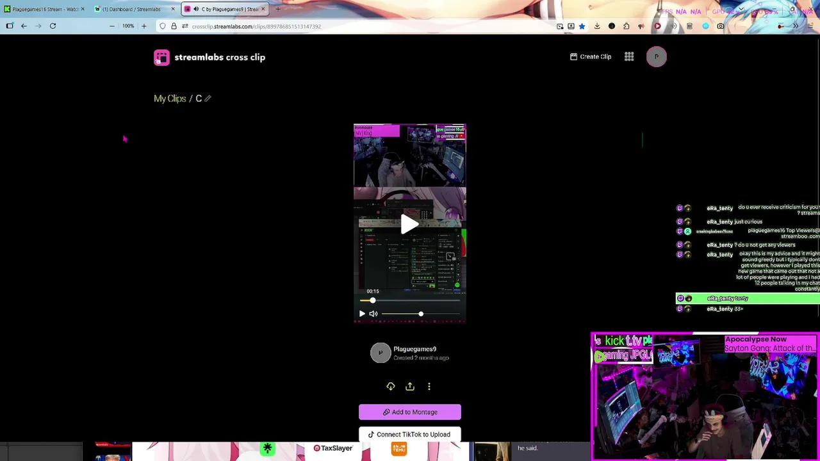Click the video progress seek bar
This screenshot has width=820, height=461.
click(x=410, y=300)
